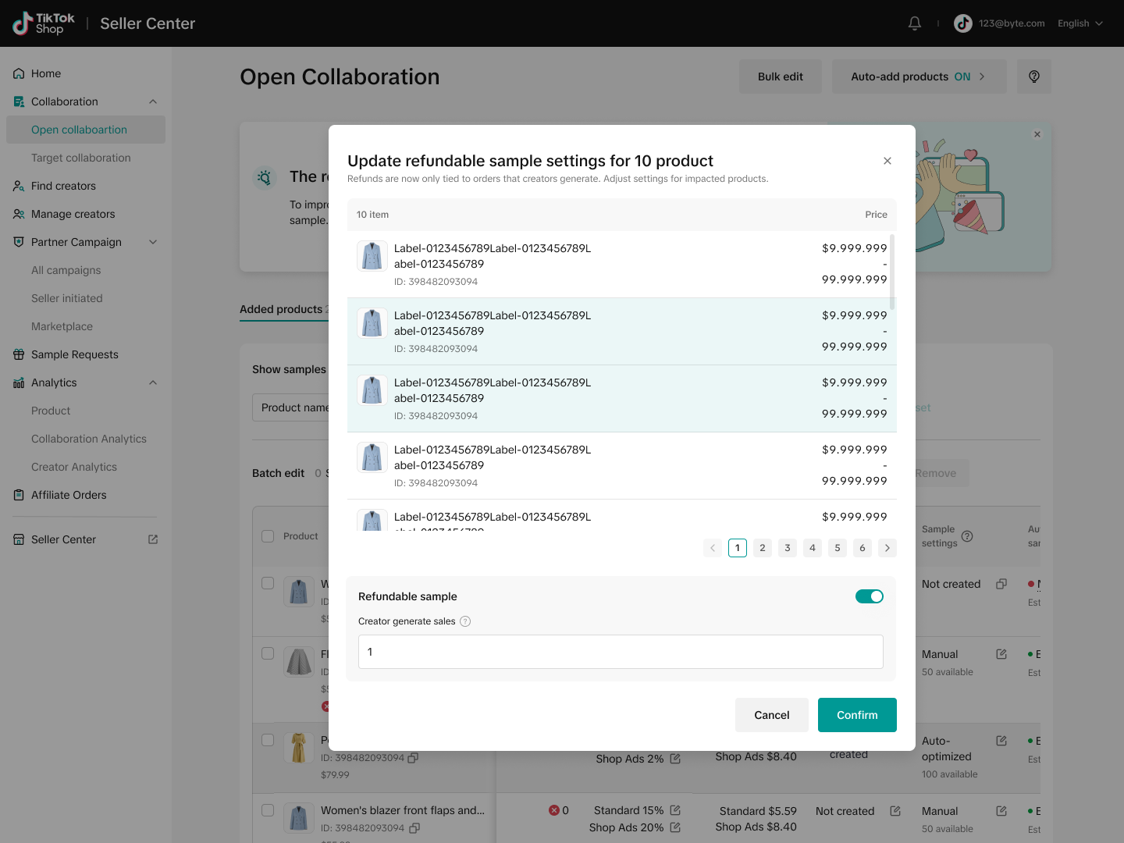
Task: Open the help icon beside Auto-add products
Action: click(1033, 76)
